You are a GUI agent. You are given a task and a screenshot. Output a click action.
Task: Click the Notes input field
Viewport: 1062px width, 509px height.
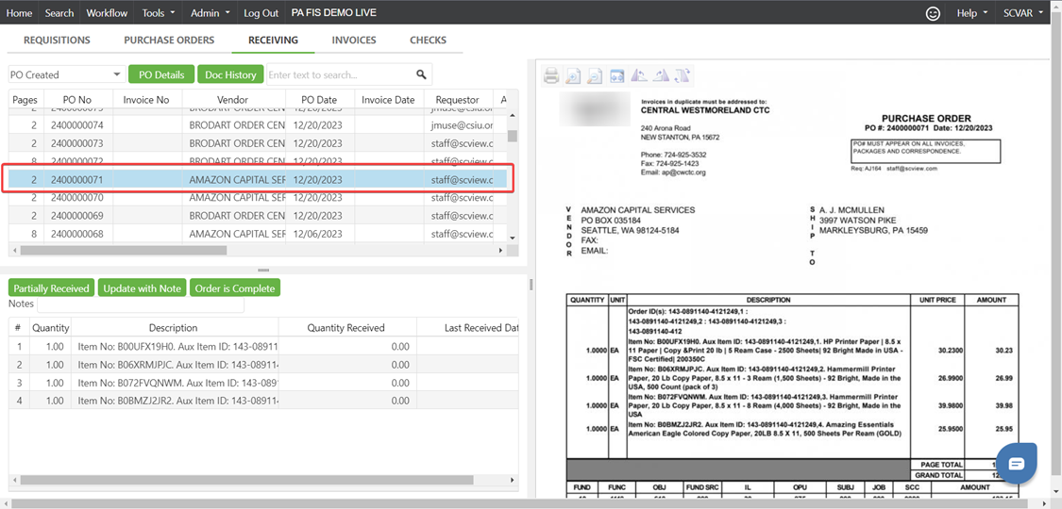[140, 304]
